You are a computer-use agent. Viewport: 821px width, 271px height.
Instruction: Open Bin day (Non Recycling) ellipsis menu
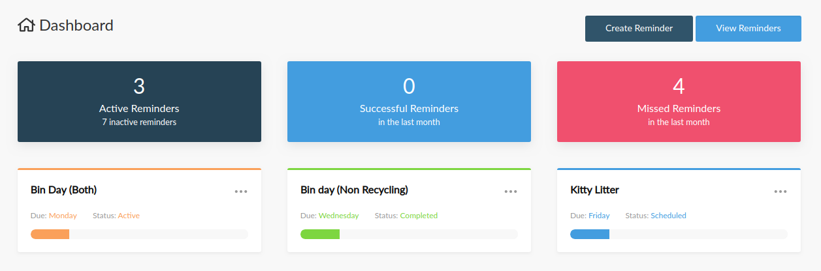tap(511, 192)
